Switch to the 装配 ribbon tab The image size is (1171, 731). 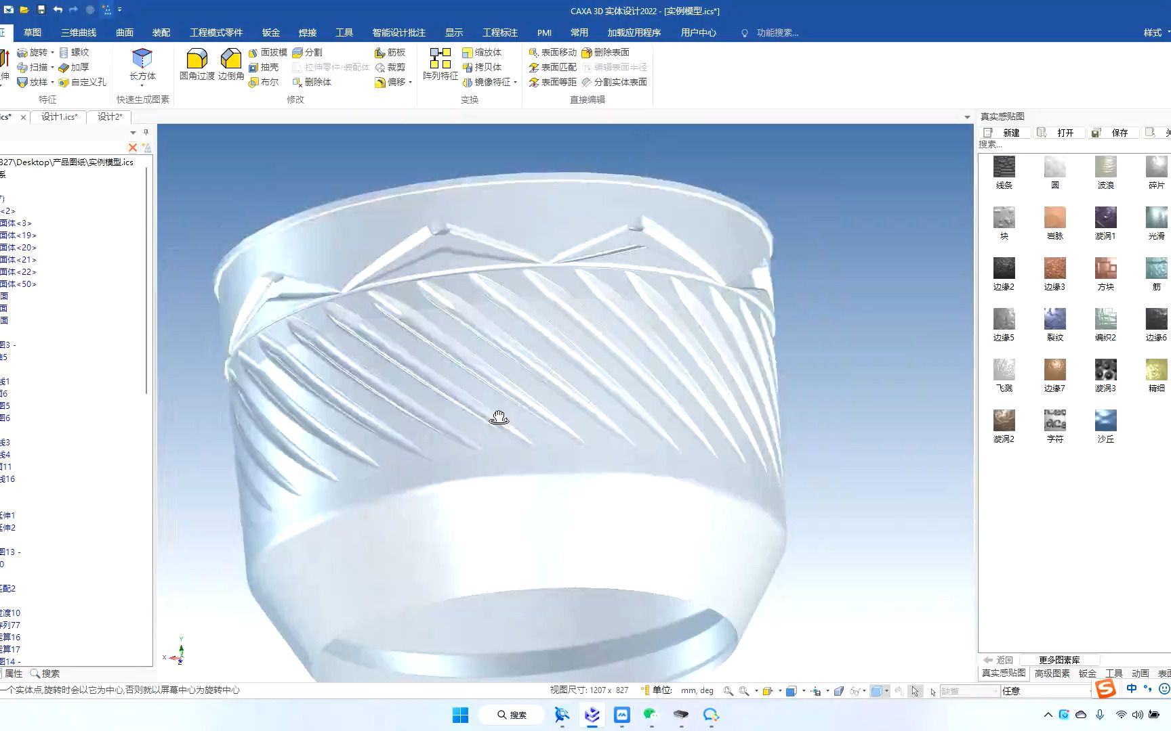click(161, 32)
